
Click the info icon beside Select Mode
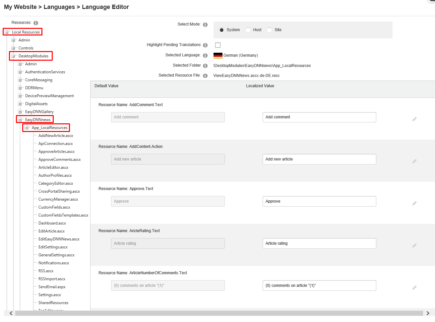[x=205, y=25]
